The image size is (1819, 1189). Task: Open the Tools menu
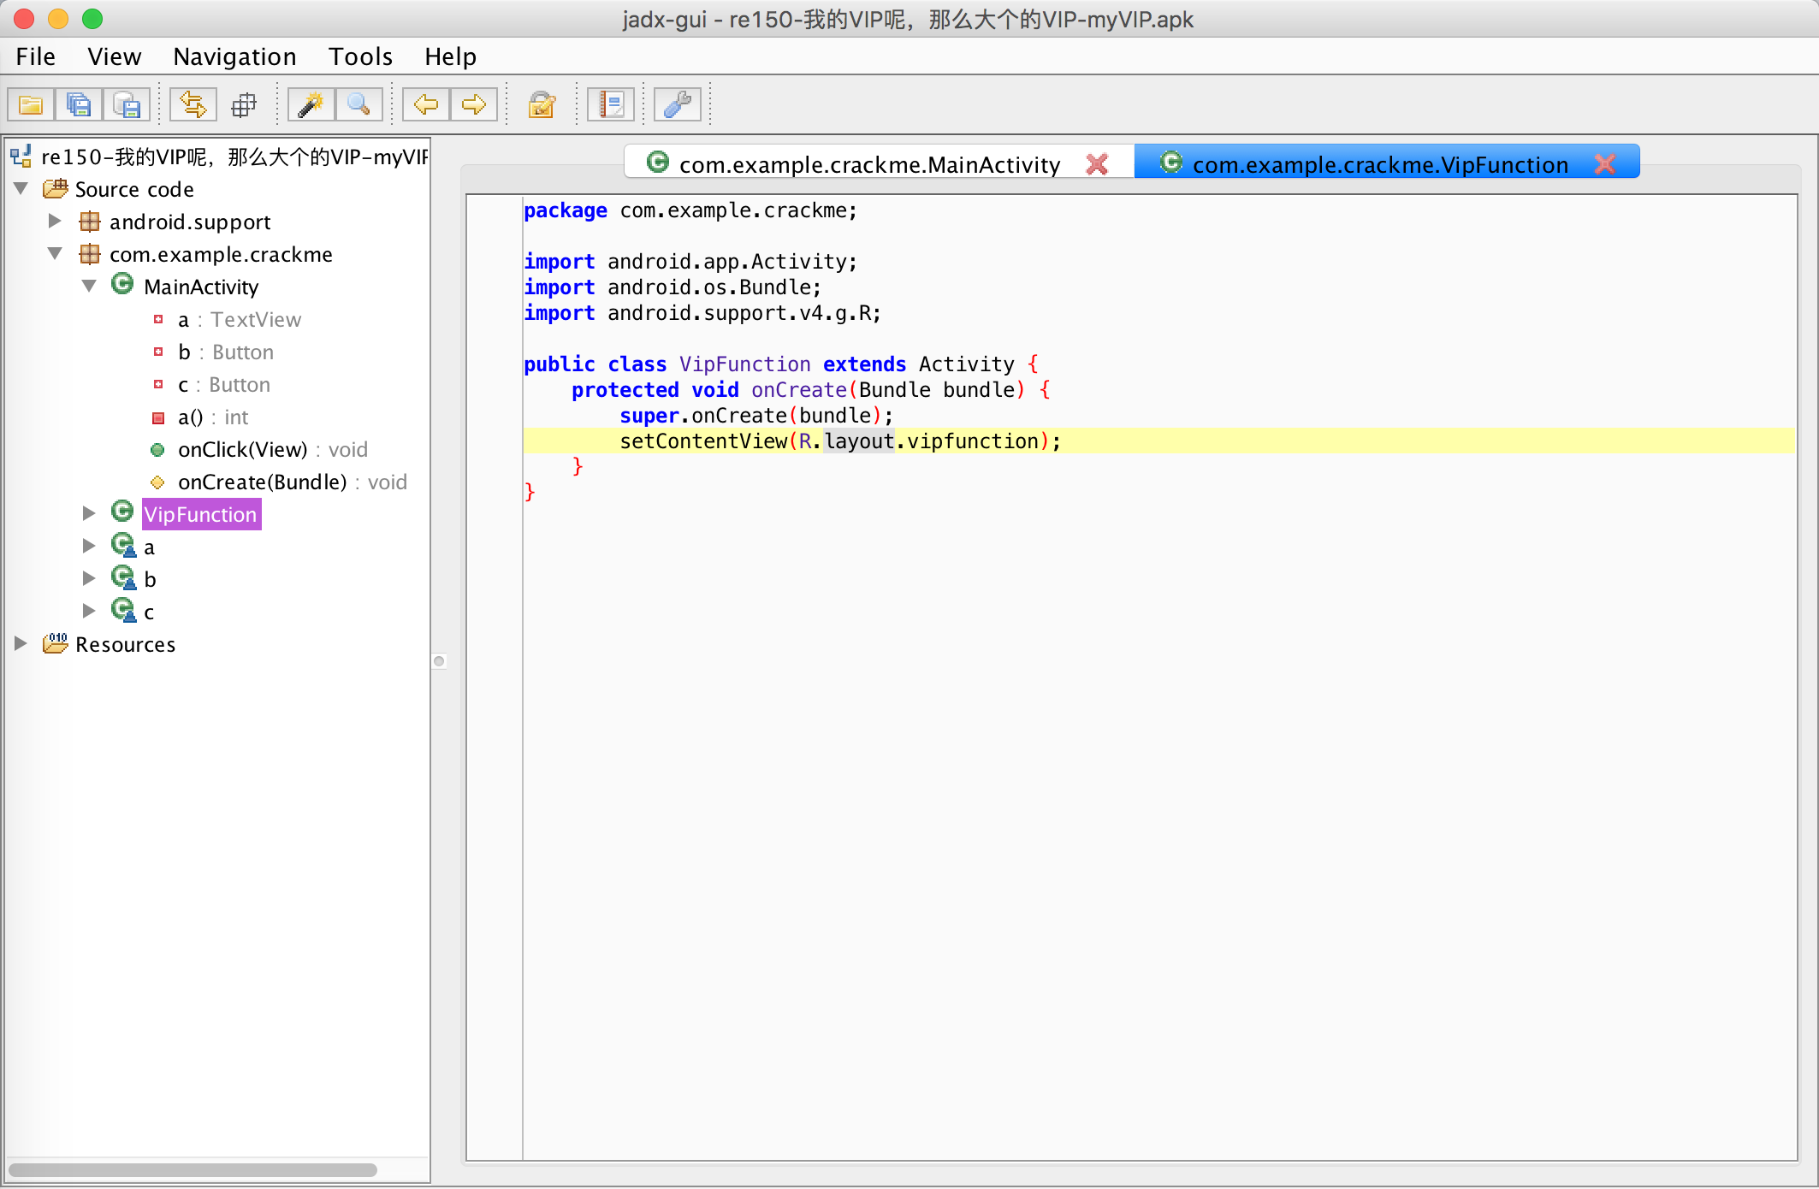click(360, 56)
